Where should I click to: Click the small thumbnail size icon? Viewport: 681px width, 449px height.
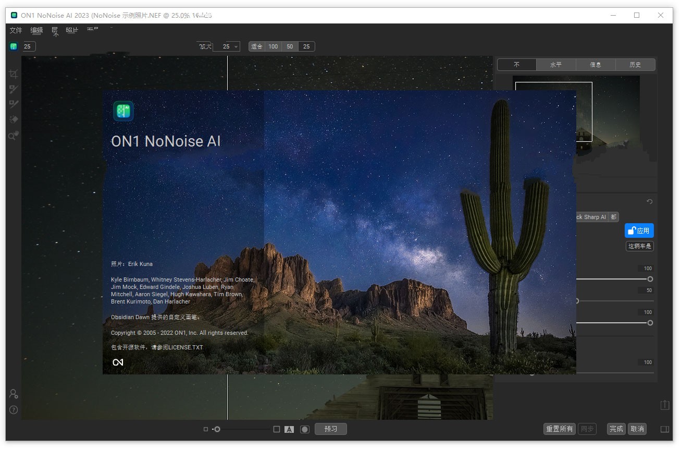pyautogui.click(x=206, y=429)
